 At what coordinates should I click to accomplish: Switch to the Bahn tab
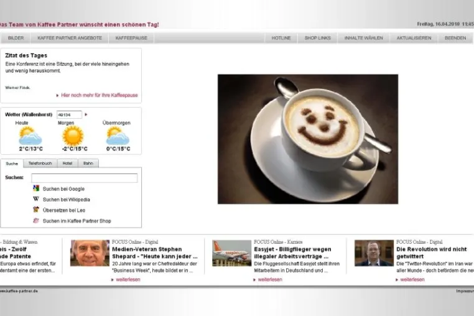(x=88, y=164)
